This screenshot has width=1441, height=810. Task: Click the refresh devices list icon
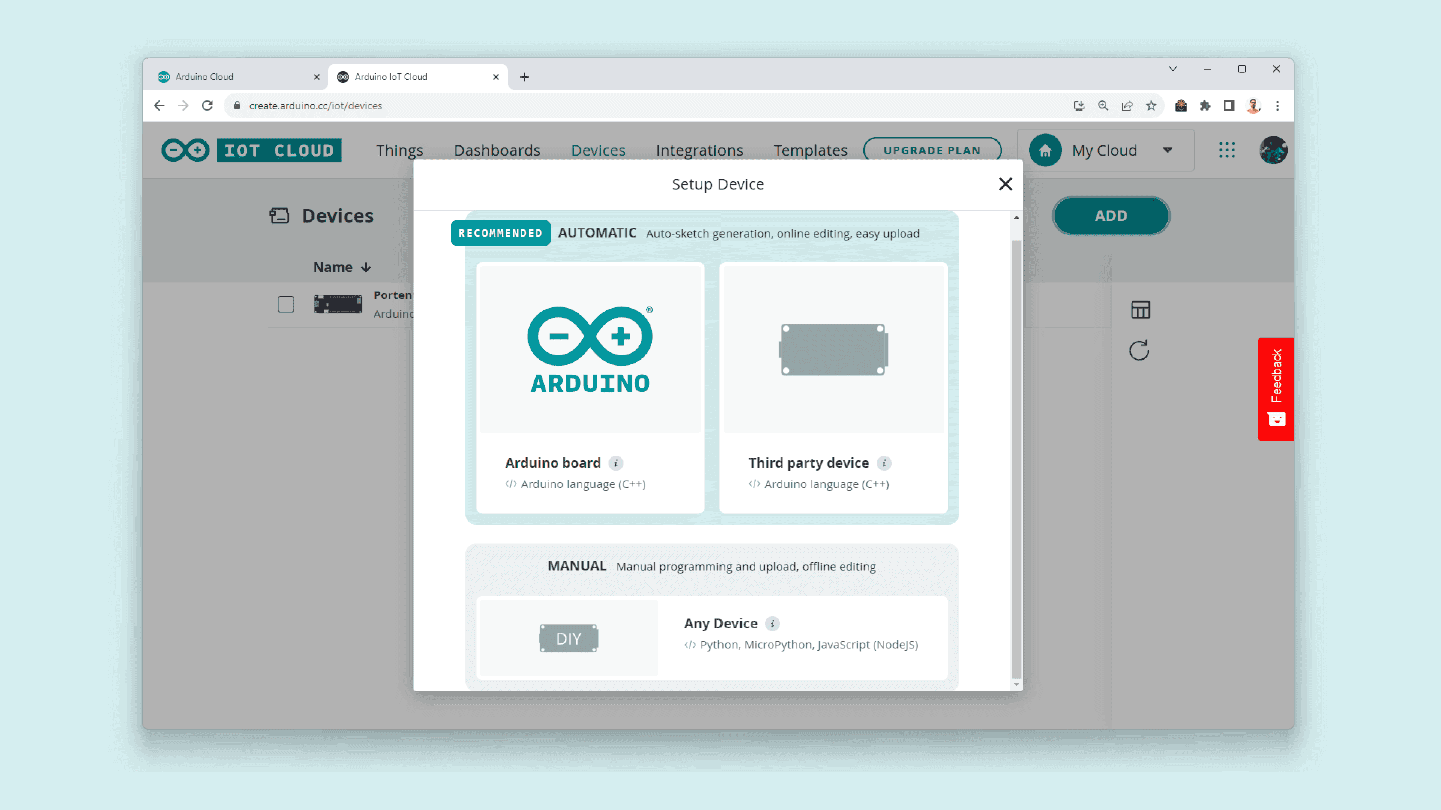click(1139, 351)
